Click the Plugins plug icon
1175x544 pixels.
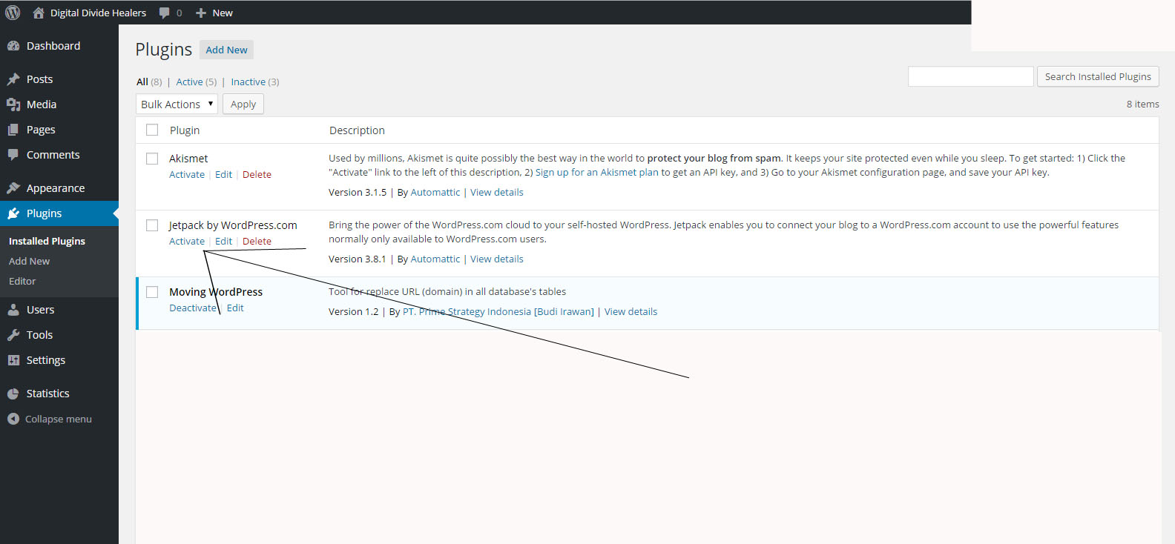[x=13, y=213]
